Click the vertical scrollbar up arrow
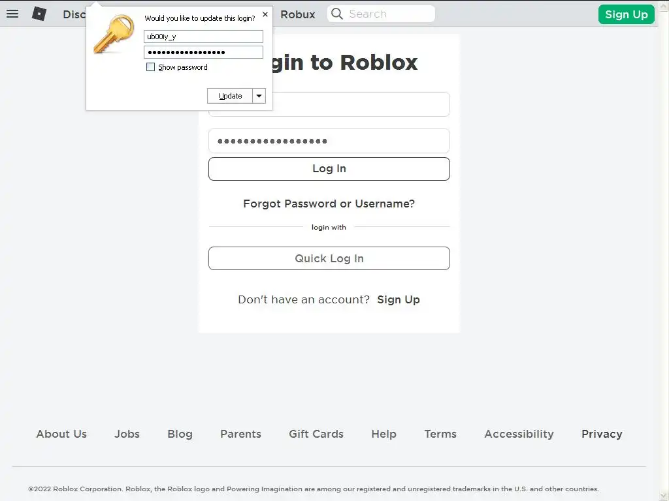669x501 pixels. [x=664, y=5]
